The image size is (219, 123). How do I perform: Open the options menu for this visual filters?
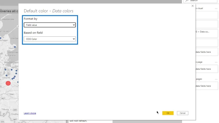pyautogui.click(x=216, y=8)
